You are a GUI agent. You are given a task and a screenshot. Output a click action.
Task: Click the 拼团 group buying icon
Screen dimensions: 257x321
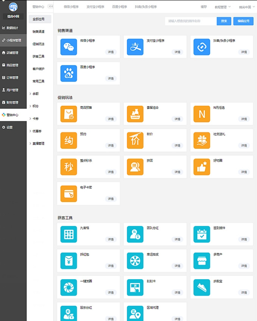pos(135,167)
